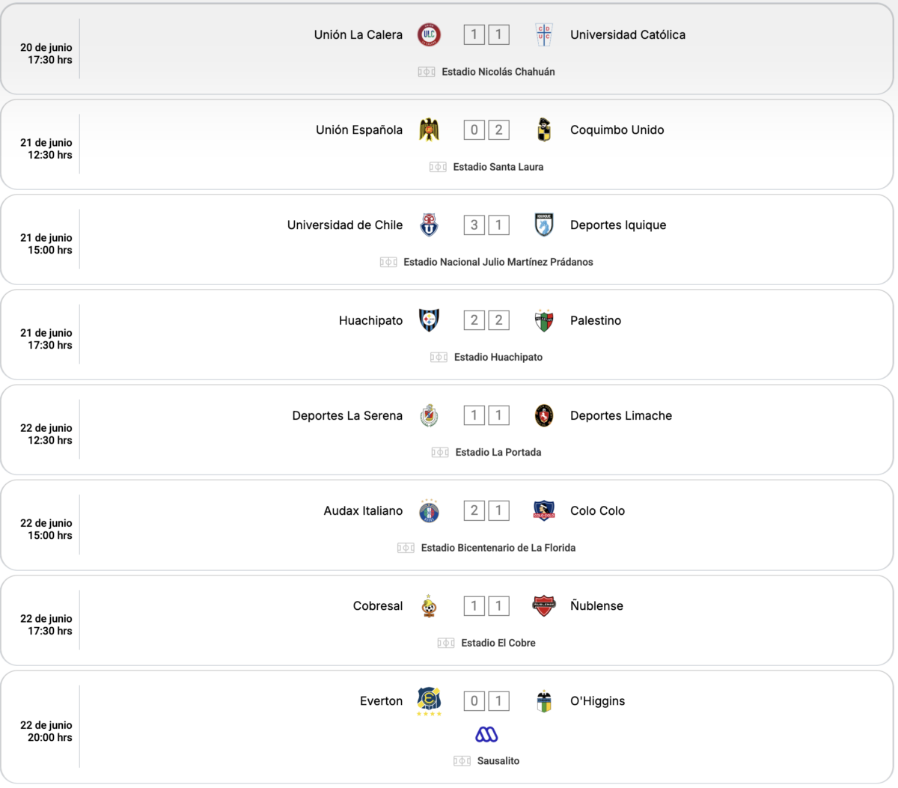Click the Deportes La Serena crest

coord(429,415)
